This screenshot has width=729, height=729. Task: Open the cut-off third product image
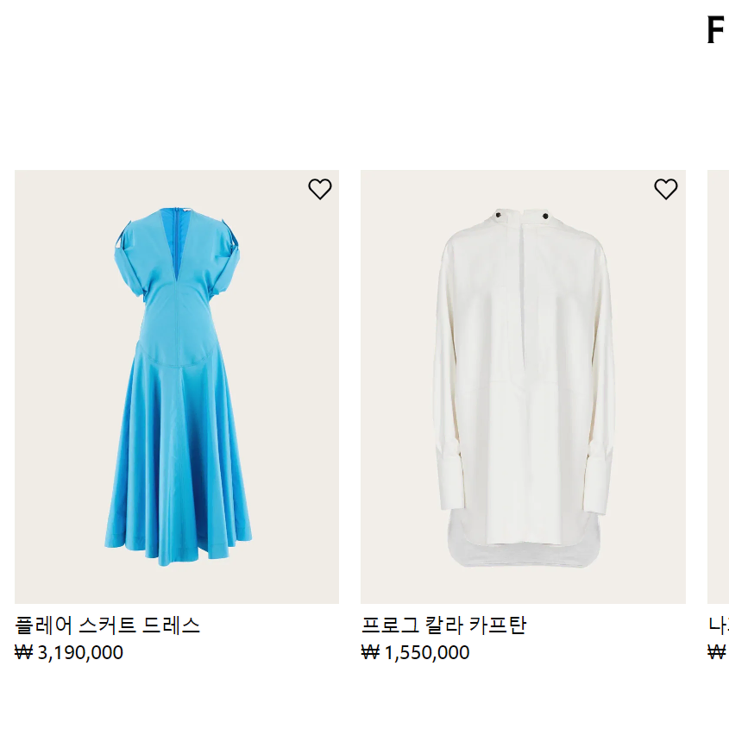[x=719, y=386]
